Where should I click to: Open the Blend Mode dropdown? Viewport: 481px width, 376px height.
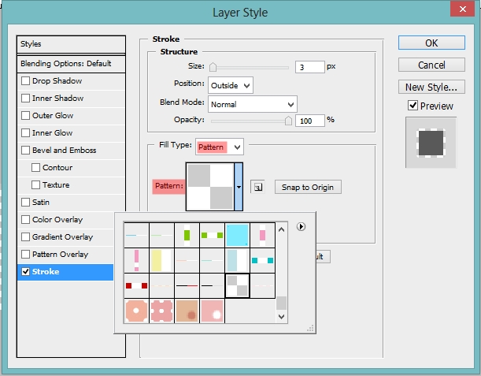point(253,104)
